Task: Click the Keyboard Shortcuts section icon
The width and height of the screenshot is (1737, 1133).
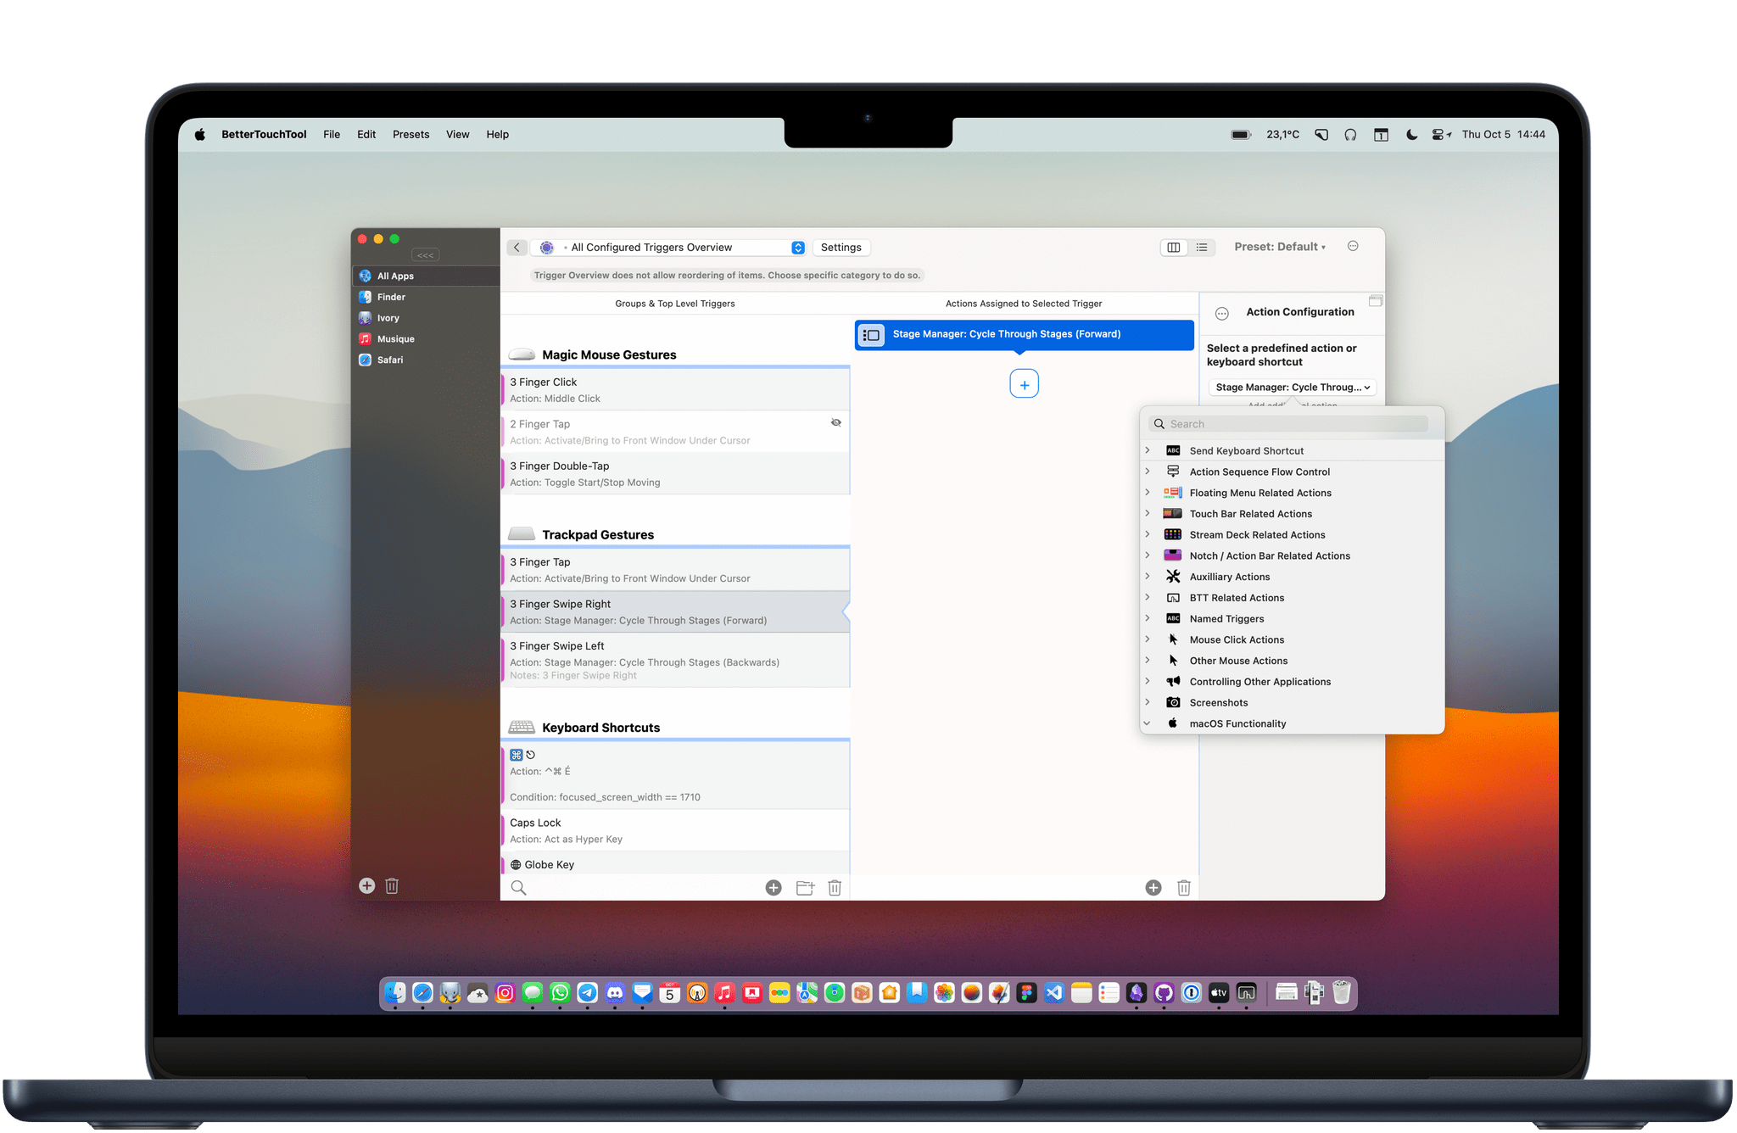Action: [521, 727]
